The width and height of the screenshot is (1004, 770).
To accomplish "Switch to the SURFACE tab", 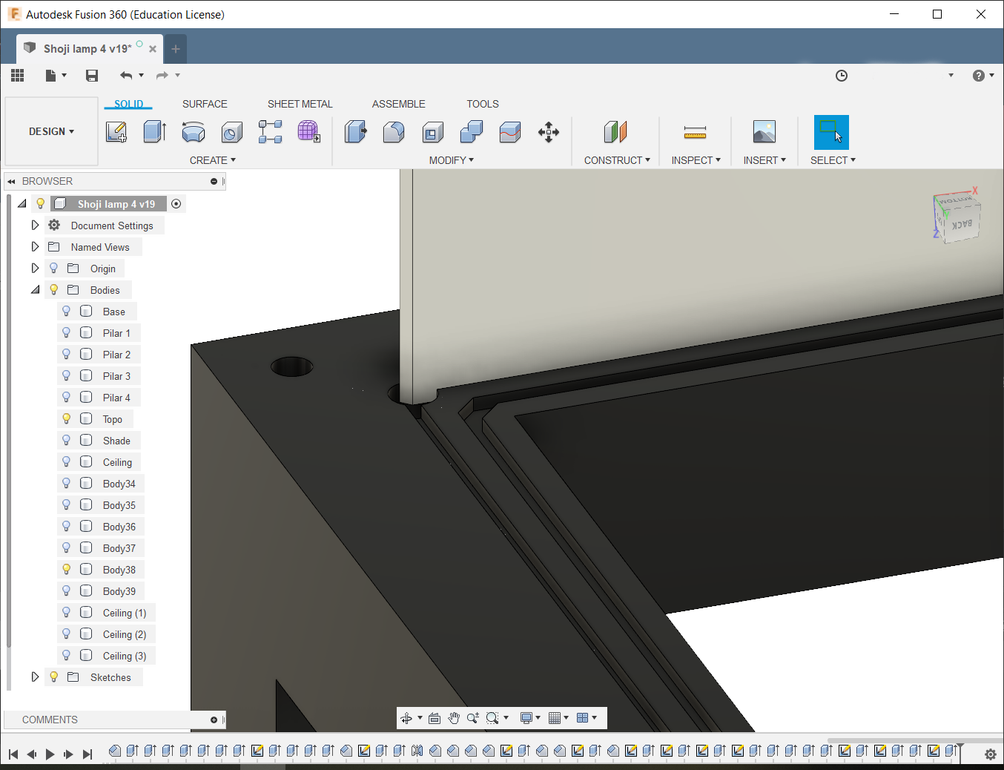I will [205, 104].
